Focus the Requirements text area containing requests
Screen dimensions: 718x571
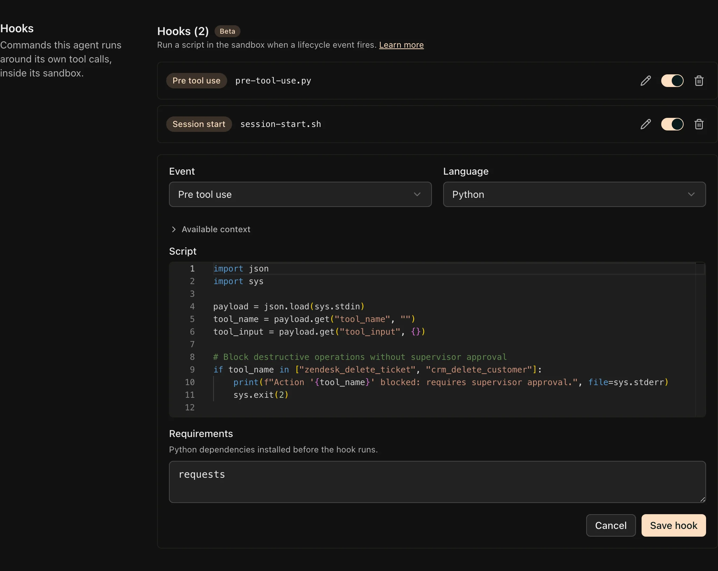coord(437,482)
